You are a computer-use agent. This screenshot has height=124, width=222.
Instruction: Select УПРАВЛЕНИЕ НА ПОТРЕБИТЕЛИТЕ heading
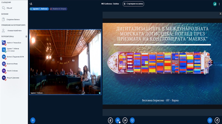point(13,25)
